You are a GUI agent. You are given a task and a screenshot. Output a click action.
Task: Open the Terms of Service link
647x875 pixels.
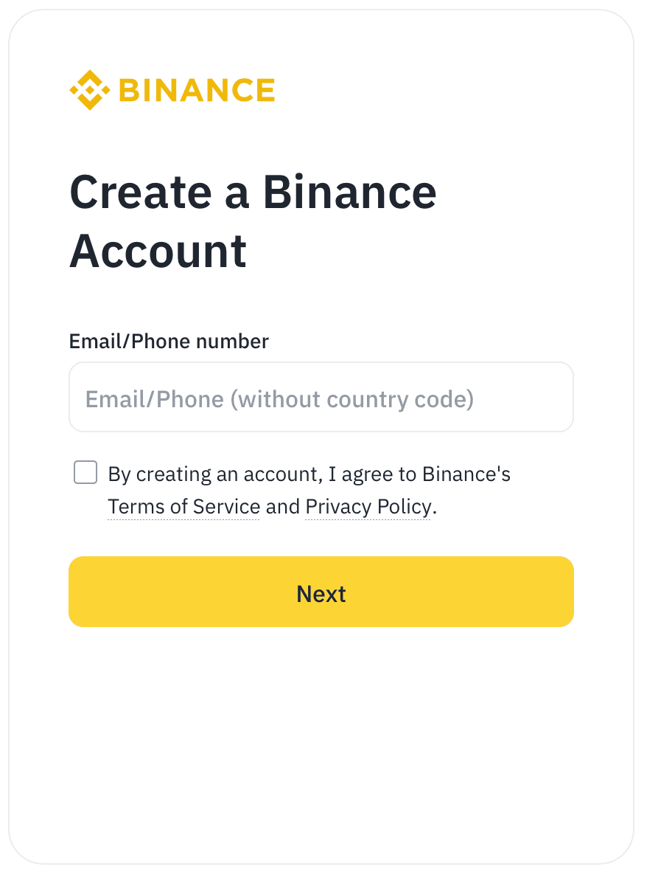click(183, 507)
